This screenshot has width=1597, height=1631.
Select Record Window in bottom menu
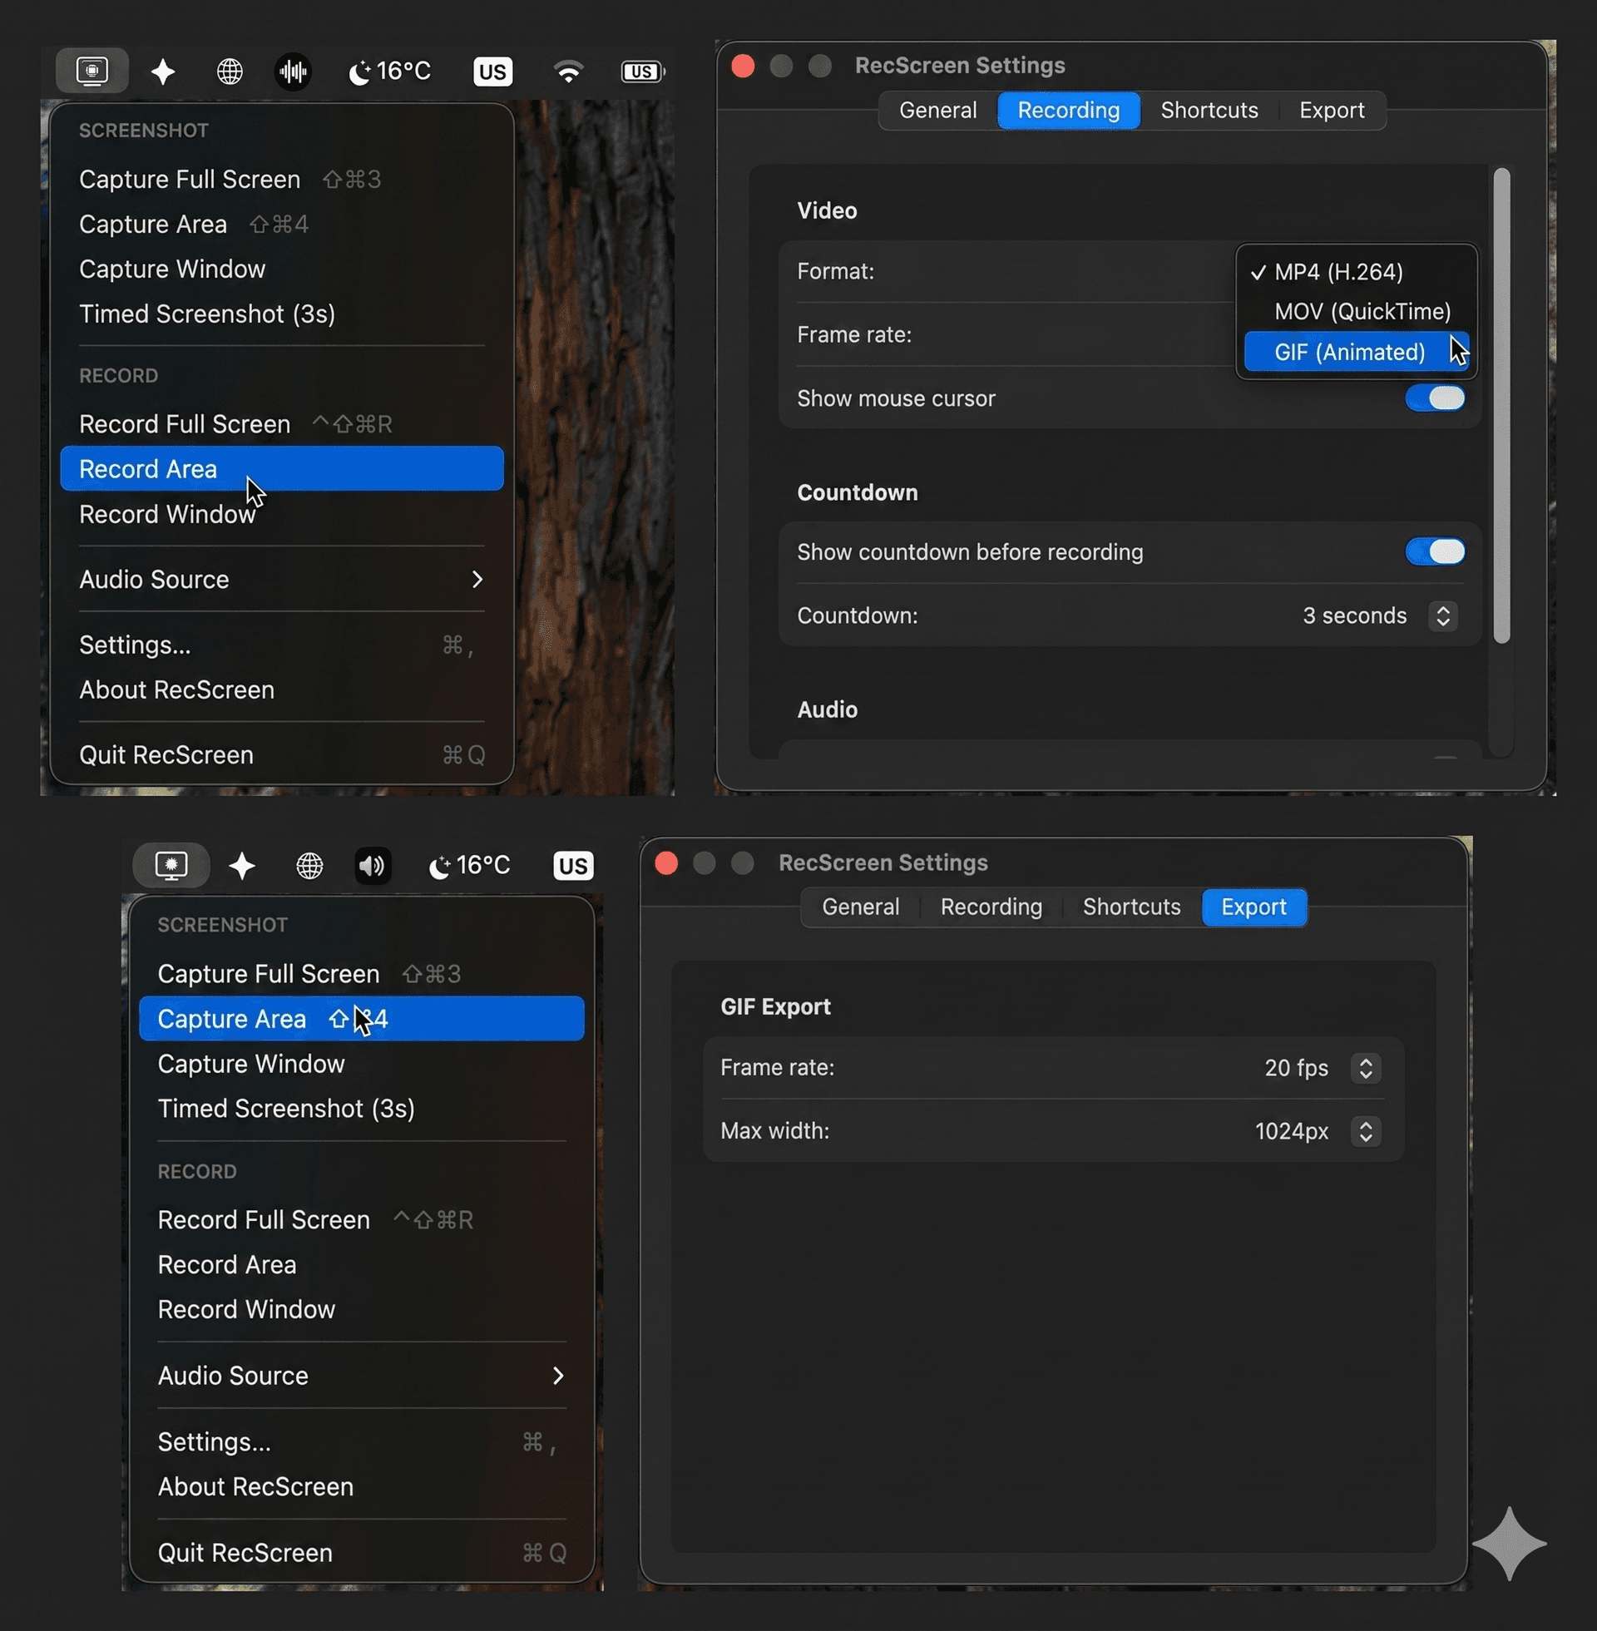tap(362, 1310)
